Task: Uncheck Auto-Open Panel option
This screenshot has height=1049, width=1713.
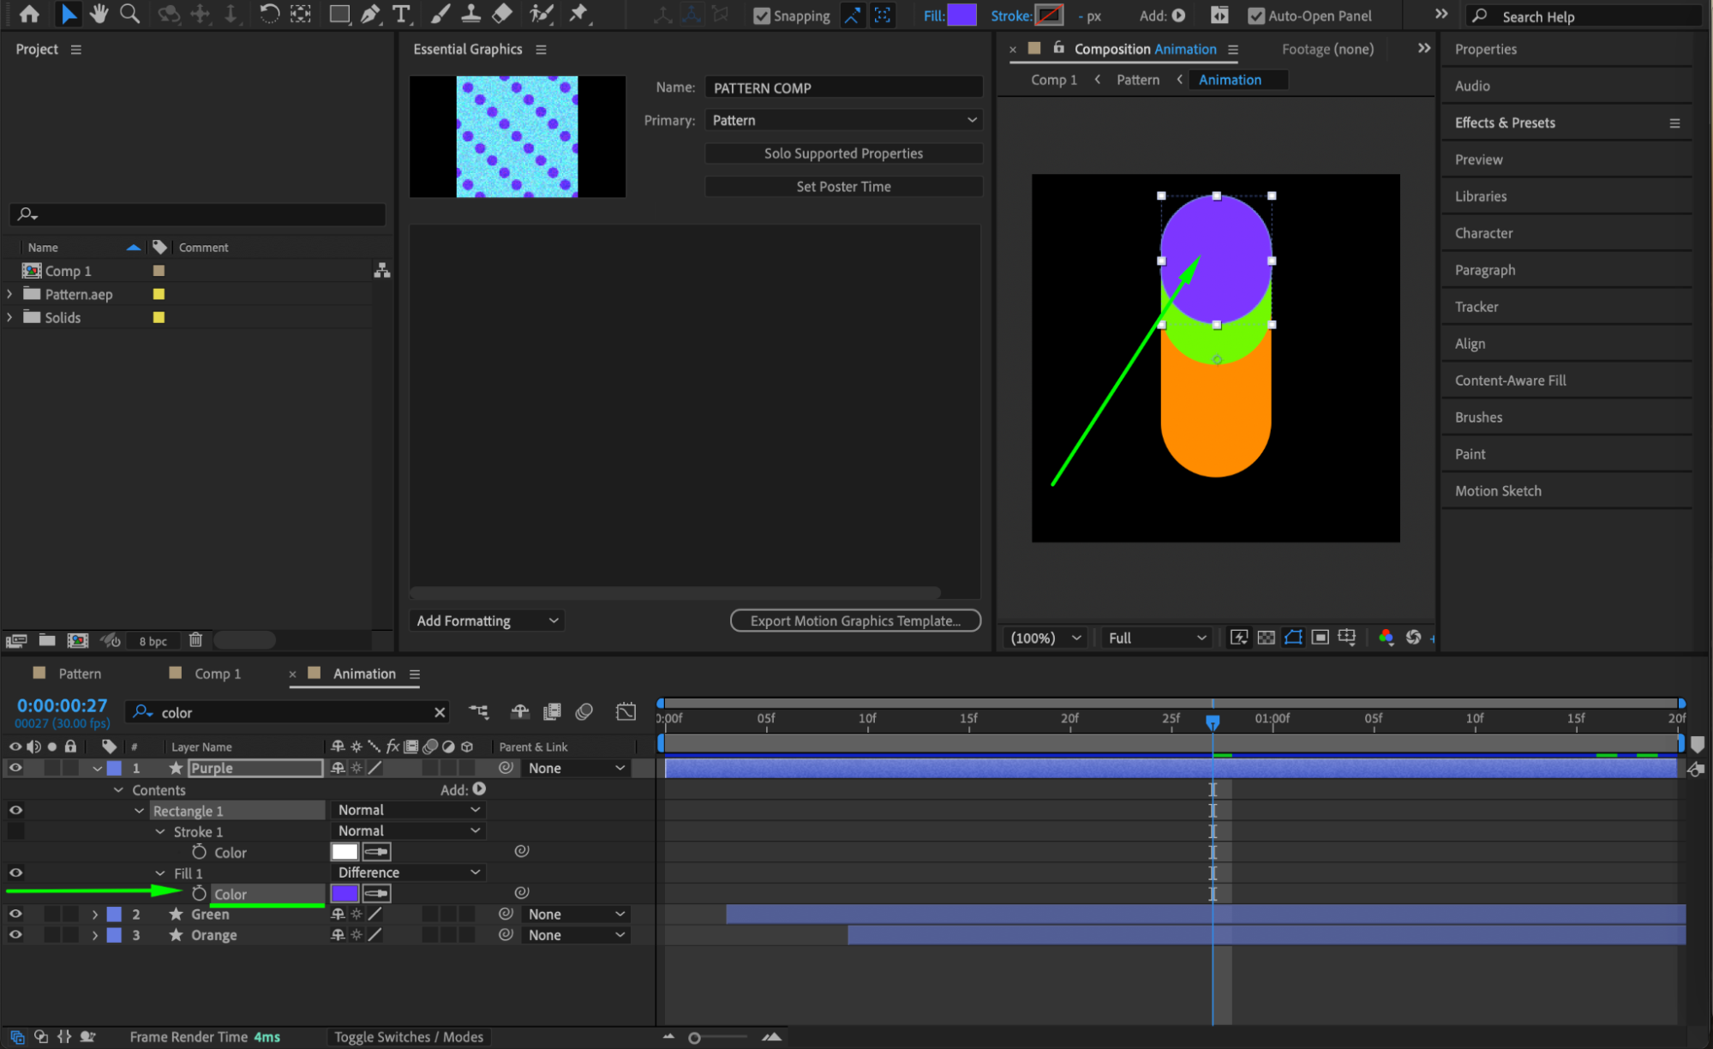Action: [x=1255, y=15]
